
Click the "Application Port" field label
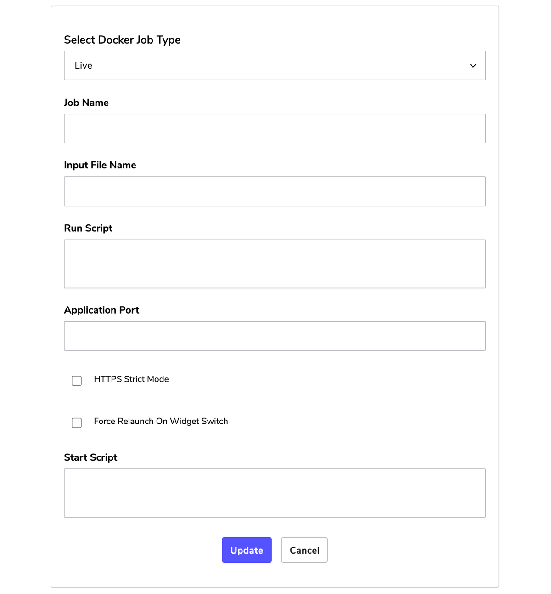click(101, 310)
